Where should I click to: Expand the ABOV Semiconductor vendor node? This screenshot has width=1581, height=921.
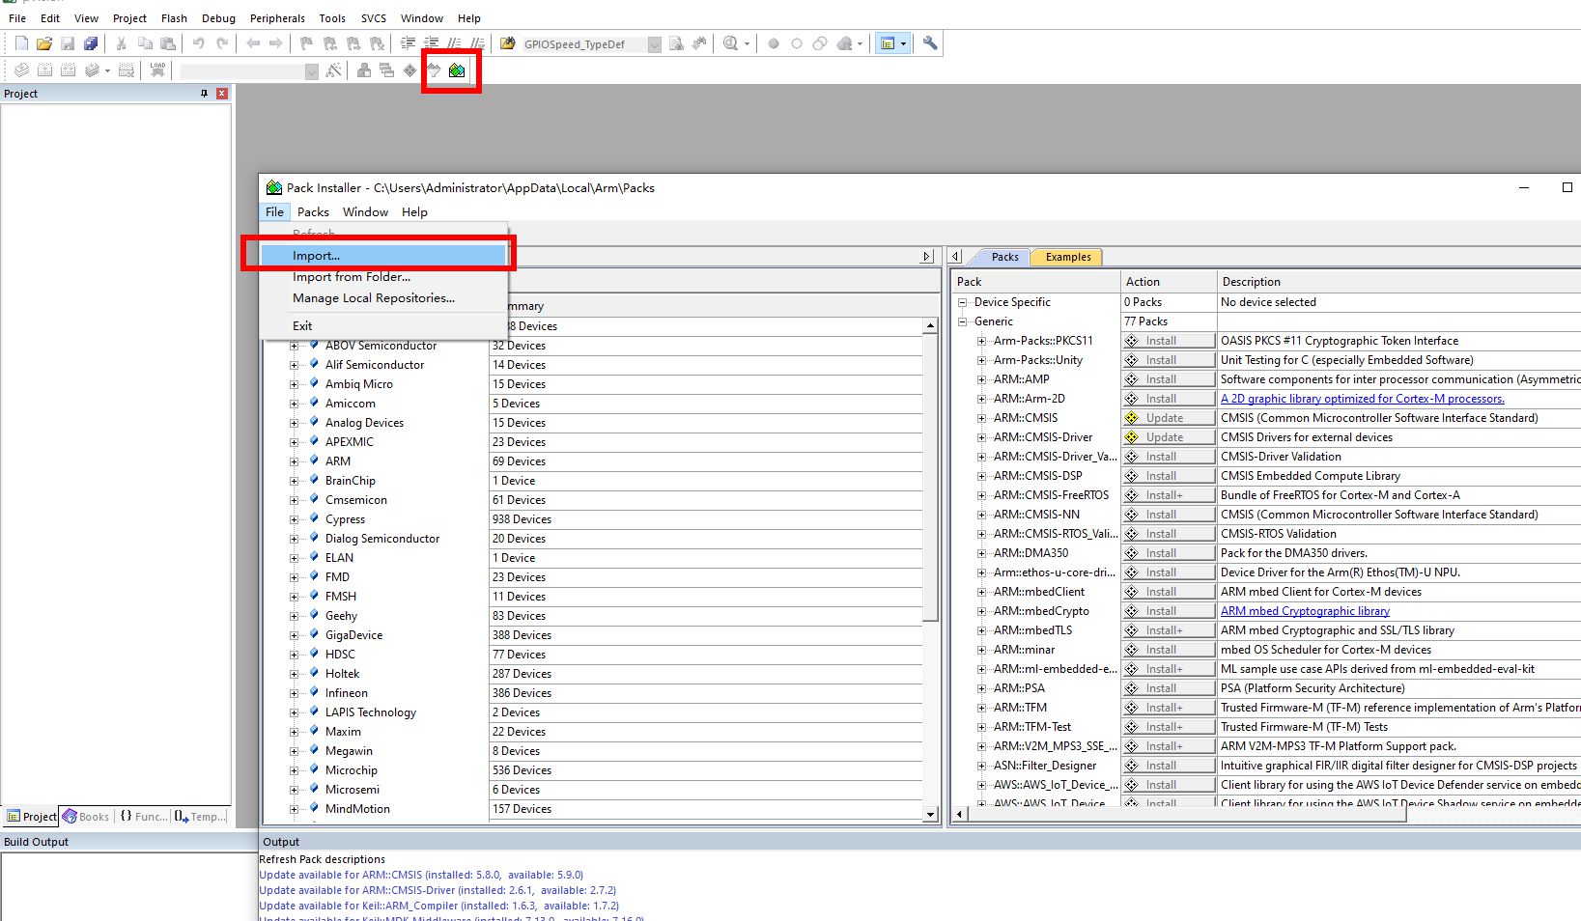pyautogui.click(x=294, y=346)
